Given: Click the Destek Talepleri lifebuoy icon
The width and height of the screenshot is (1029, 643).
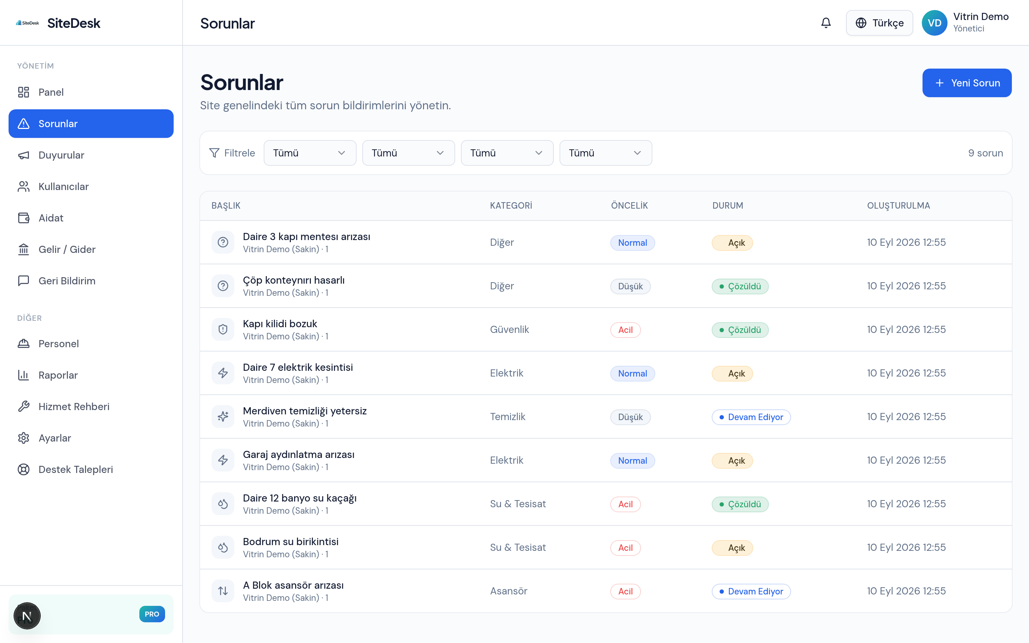Looking at the screenshot, I should pyautogui.click(x=24, y=469).
